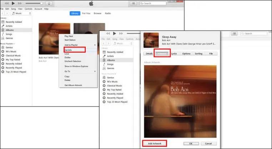This screenshot has height=149, width=272.
Task: Click the gear icon next to 90's Music in the back window
Action: 3,51
